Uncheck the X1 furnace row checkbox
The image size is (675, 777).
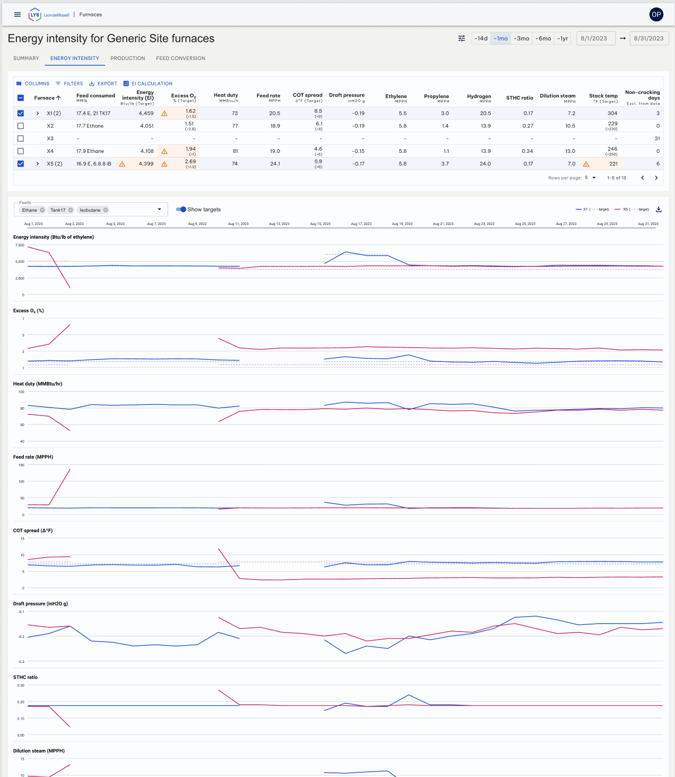[x=21, y=113]
